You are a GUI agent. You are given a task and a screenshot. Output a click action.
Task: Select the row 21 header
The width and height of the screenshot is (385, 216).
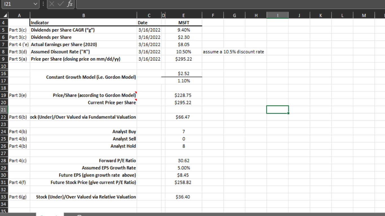click(x=4, y=110)
